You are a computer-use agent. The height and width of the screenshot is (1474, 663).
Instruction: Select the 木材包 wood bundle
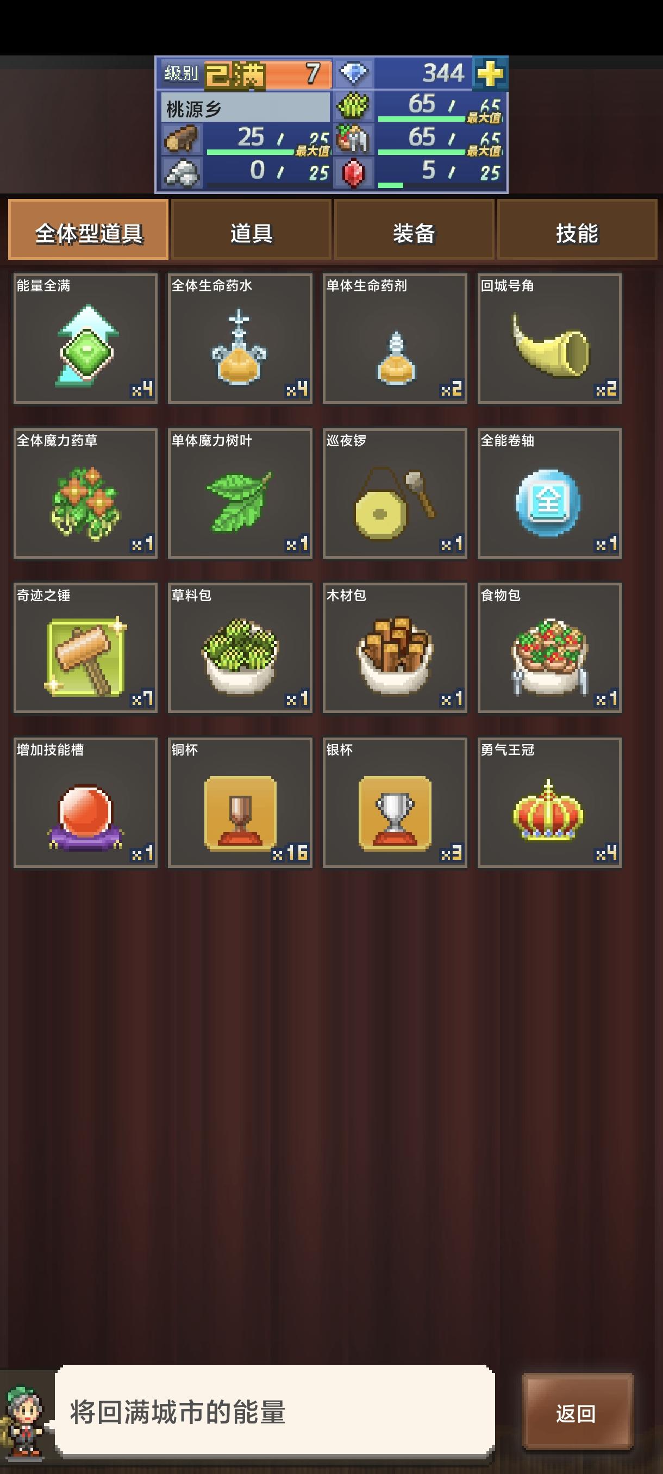click(x=395, y=648)
